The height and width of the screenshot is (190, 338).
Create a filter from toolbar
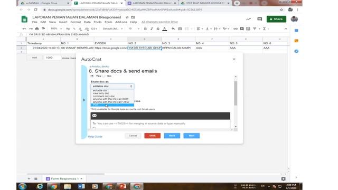(255, 28)
